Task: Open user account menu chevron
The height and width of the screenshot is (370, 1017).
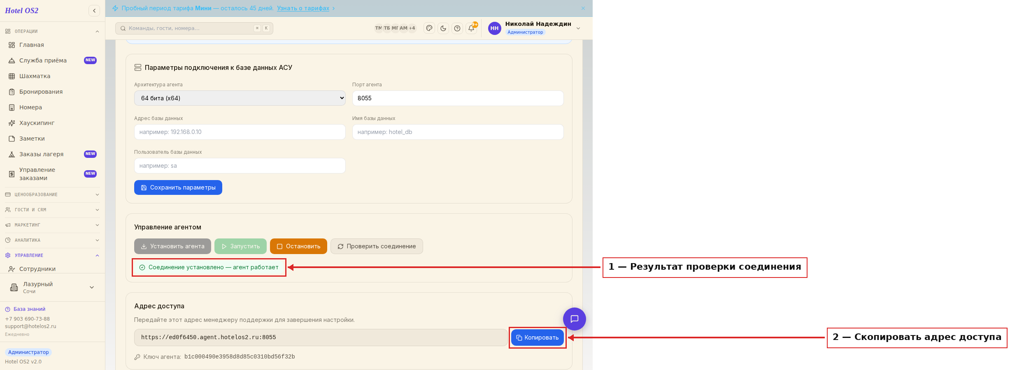Action: pos(578,28)
